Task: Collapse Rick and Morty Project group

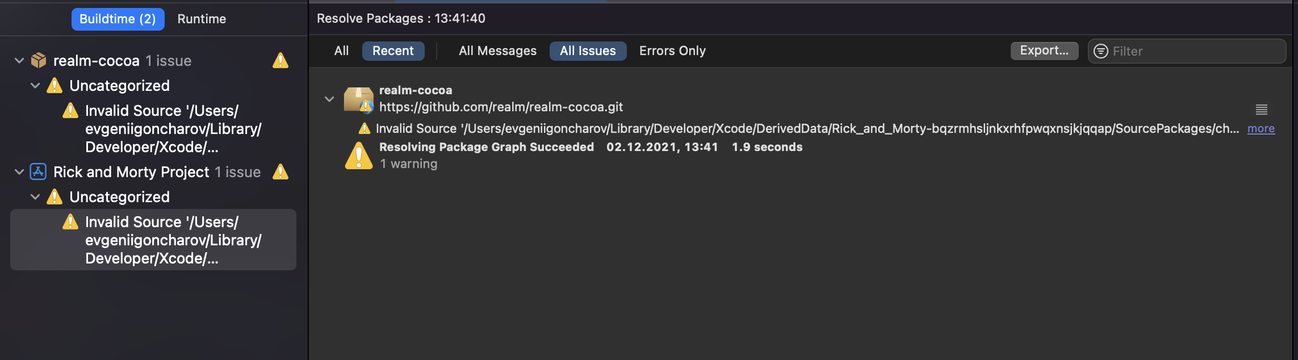Action: pyautogui.click(x=19, y=171)
